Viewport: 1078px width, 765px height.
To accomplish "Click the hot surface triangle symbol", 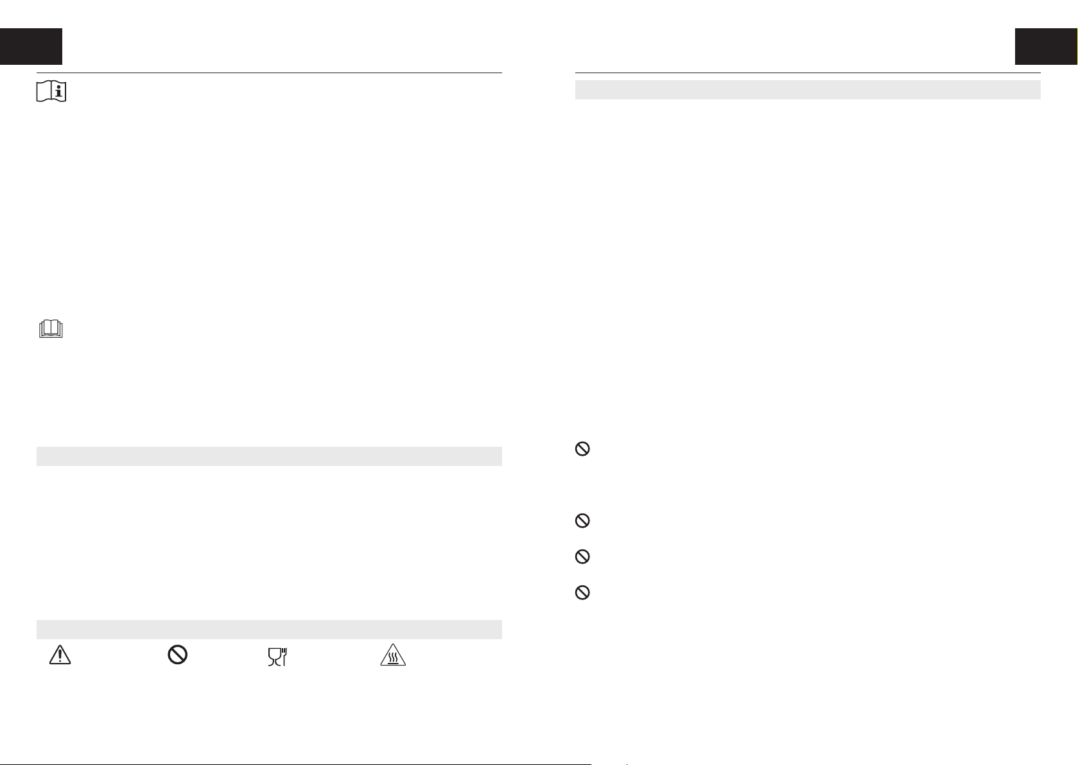I will point(394,657).
